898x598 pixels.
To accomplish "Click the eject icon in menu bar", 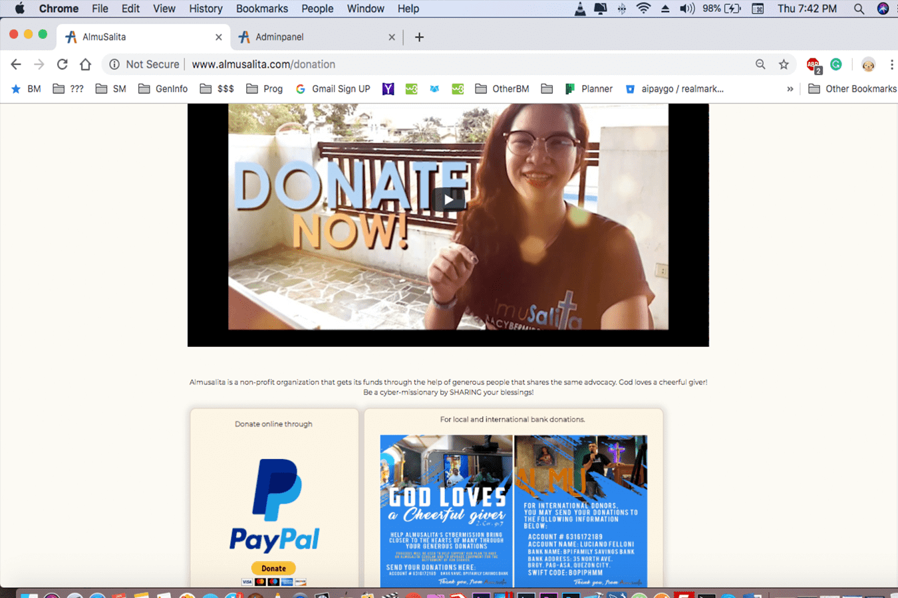I will coord(665,9).
